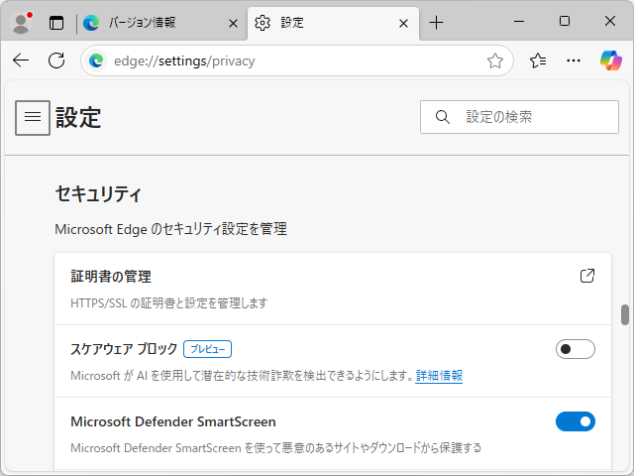The image size is (634, 476).
Task: Click the 設定の検索 search field
Action: (x=519, y=117)
